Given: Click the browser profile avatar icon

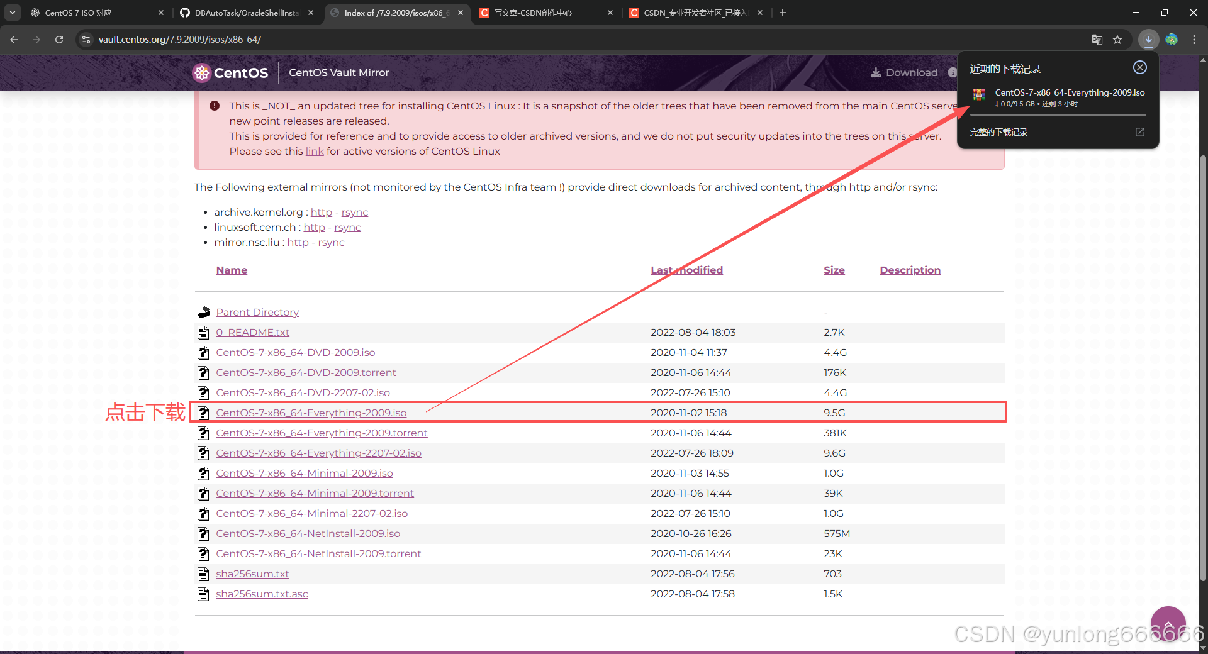Looking at the screenshot, I should (1172, 39).
